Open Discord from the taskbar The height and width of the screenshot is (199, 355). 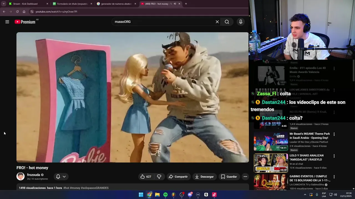point(190,195)
